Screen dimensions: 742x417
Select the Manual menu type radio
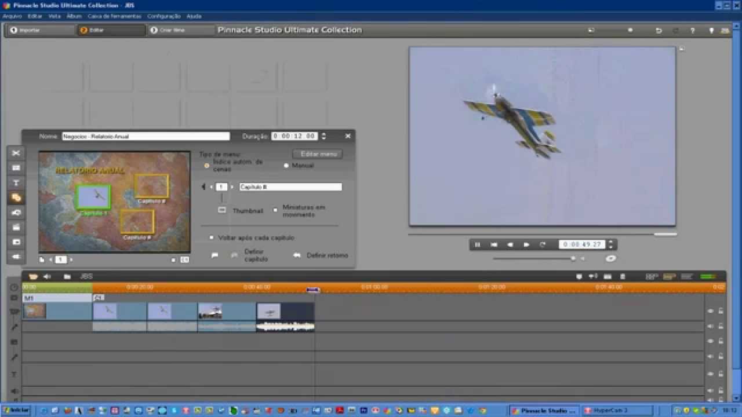(x=286, y=166)
